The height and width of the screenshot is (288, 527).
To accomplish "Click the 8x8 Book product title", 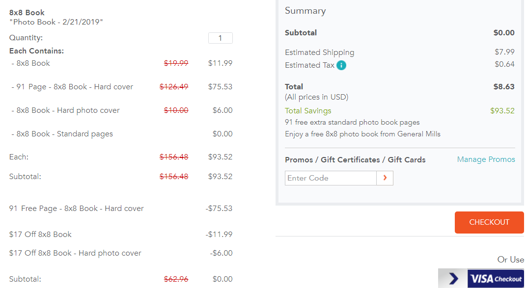I will pyautogui.click(x=27, y=13).
